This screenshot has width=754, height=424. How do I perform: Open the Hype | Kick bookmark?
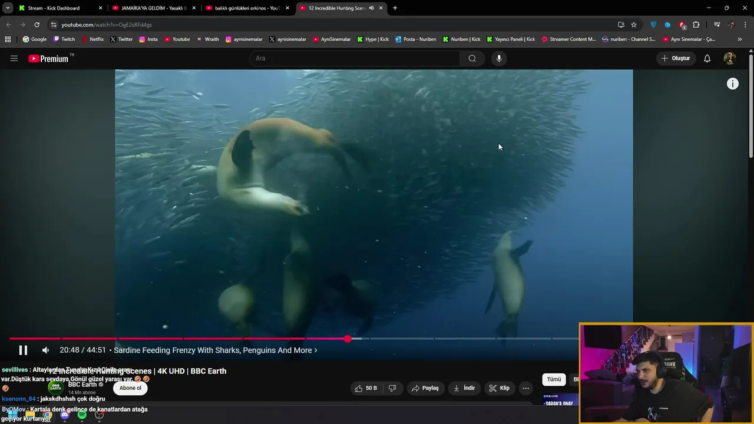point(373,39)
